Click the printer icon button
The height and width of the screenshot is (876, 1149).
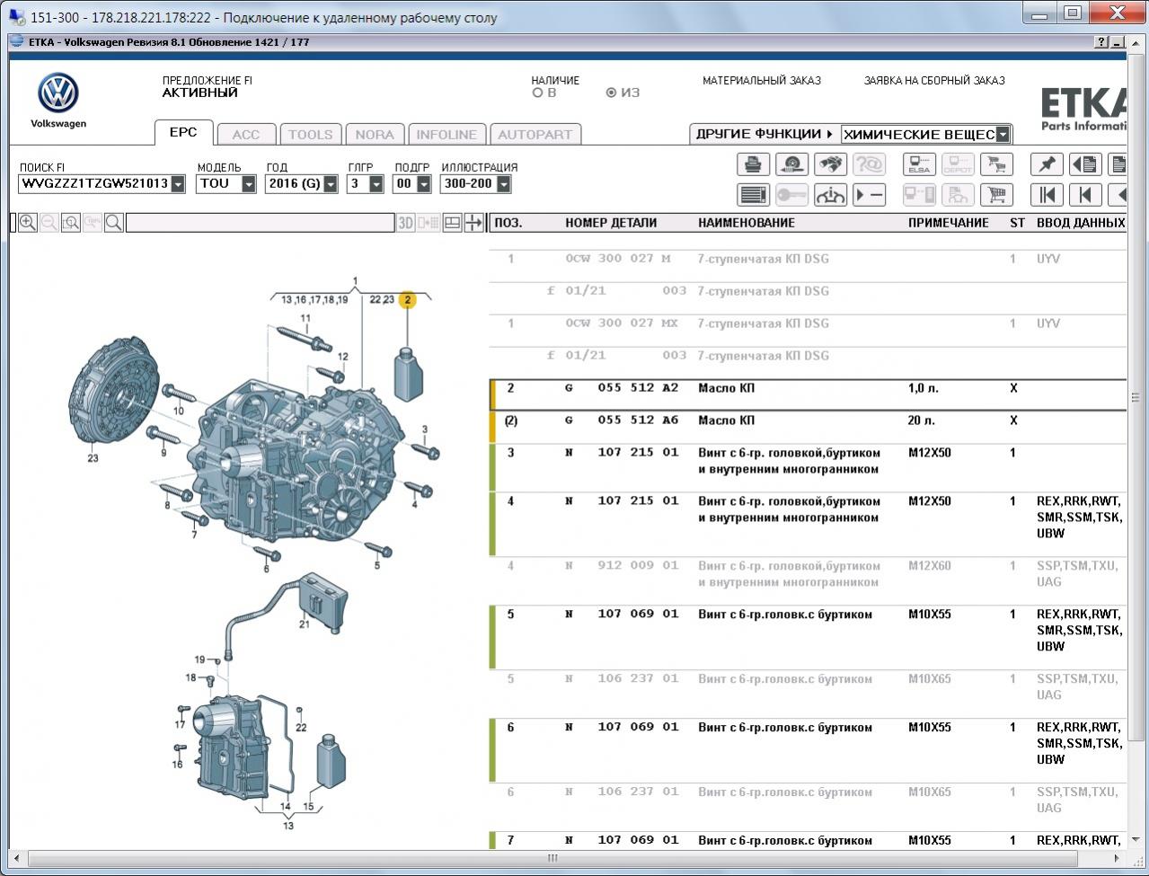(x=754, y=164)
